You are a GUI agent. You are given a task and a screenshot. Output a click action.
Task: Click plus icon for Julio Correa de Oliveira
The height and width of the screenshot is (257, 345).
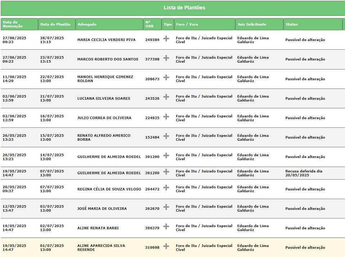tap(166, 117)
